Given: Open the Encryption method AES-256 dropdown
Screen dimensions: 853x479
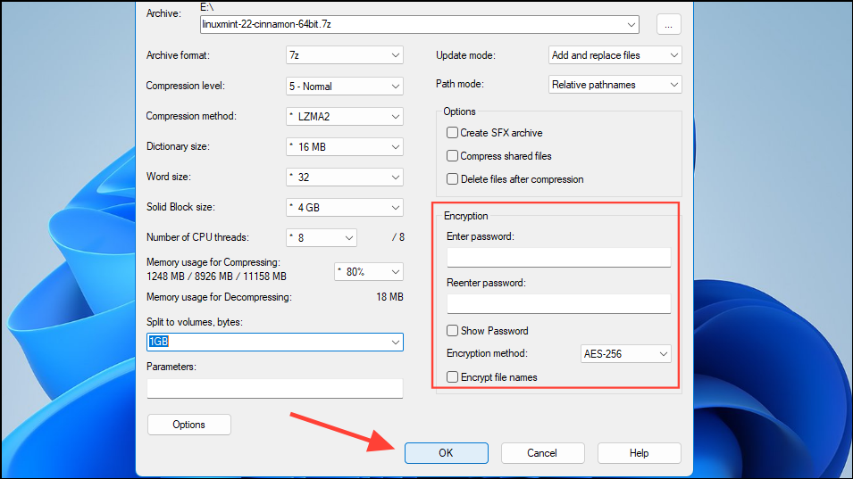Looking at the screenshot, I should coord(625,353).
